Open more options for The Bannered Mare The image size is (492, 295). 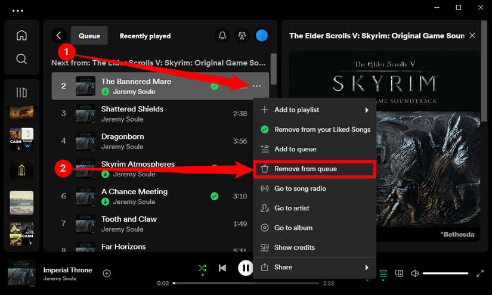click(257, 86)
